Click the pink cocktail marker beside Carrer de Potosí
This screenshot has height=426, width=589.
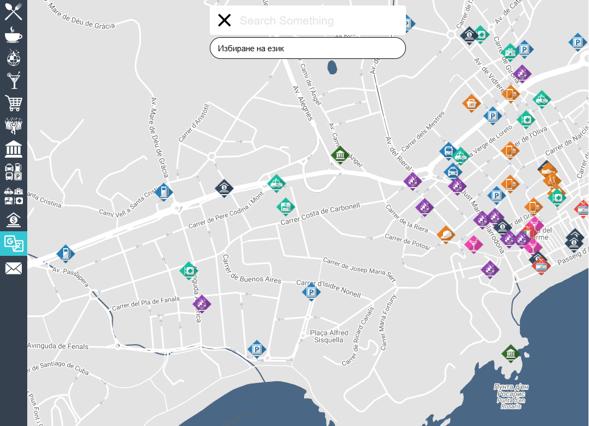473,244
